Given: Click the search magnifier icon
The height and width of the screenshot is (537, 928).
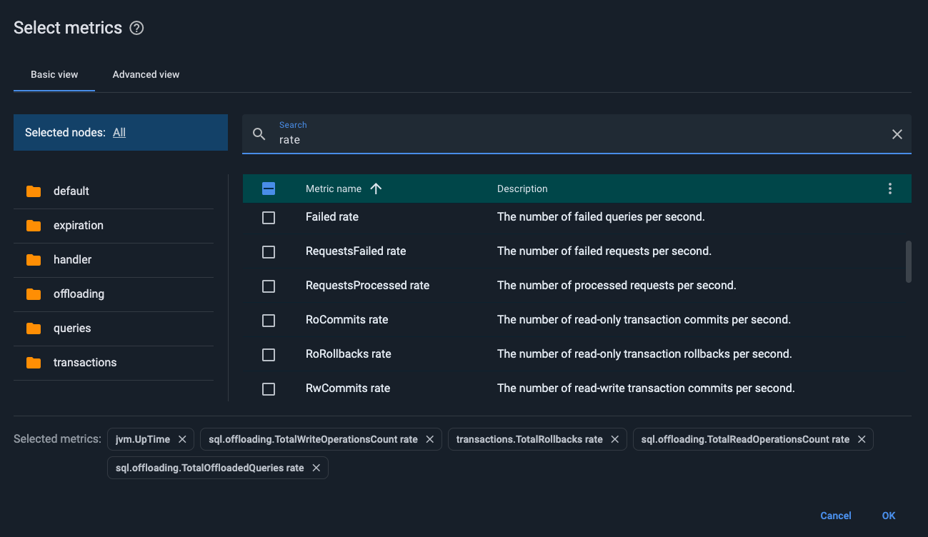Looking at the screenshot, I should [x=259, y=134].
